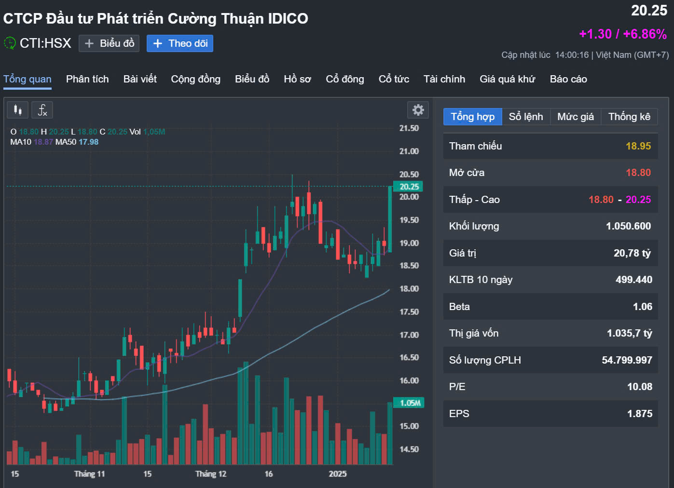Click the P/E value 10.08

pos(640,387)
